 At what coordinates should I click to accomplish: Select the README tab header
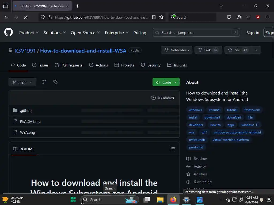pyautogui.click(x=24, y=149)
